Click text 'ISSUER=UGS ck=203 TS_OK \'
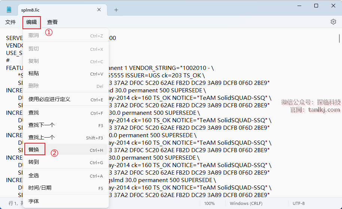Viewport: 342px width, 209px height. tap(165, 76)
